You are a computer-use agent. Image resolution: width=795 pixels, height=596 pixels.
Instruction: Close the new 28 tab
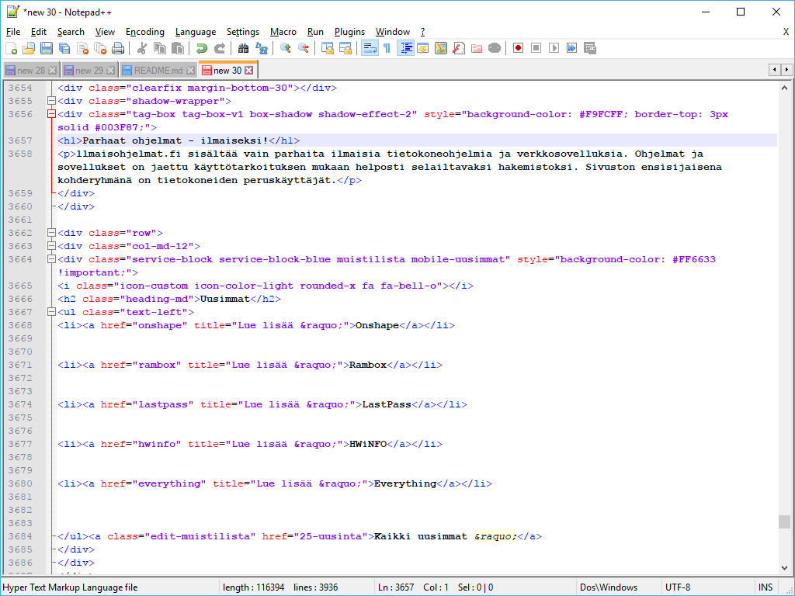(x=52, y=71)
